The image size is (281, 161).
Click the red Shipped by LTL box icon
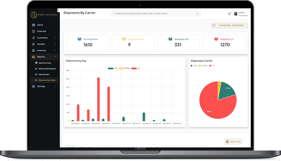pyautogui.click(x=216, y=39)
